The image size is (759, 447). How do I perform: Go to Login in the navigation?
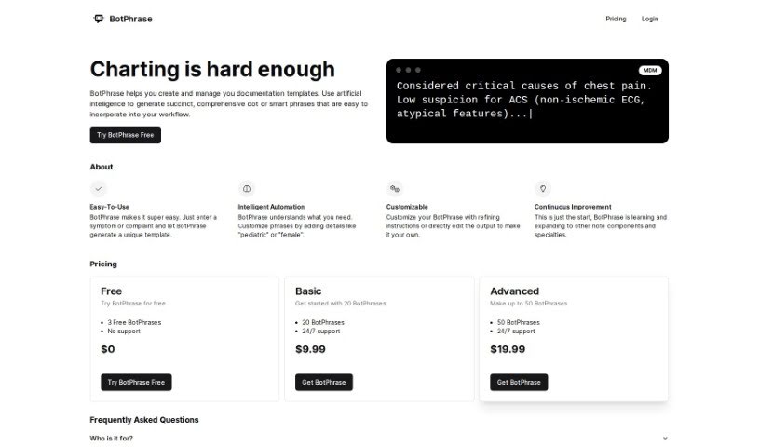tap(650, 19)
